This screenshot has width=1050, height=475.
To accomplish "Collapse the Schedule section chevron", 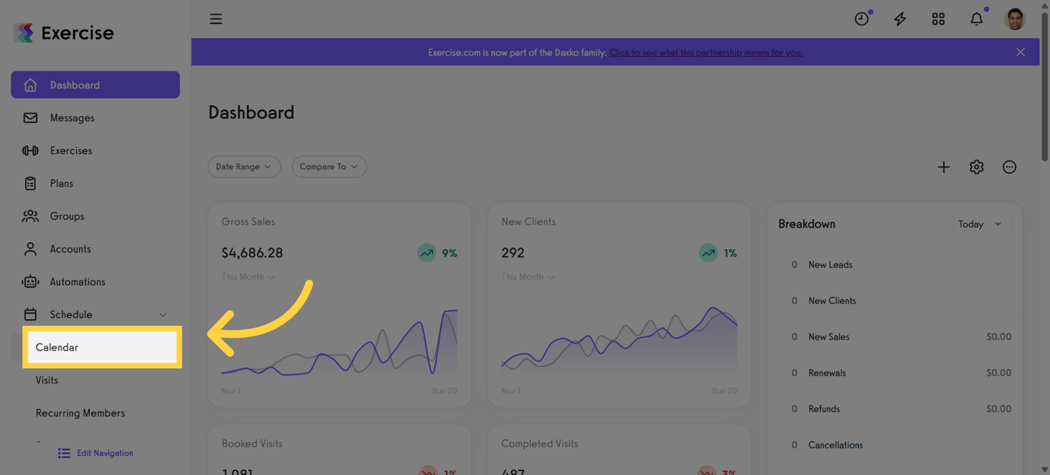I will pyautogui.click(x=162, y=314).
